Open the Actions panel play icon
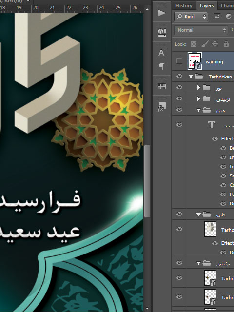 pyautogui.click(x=162, y=13)
